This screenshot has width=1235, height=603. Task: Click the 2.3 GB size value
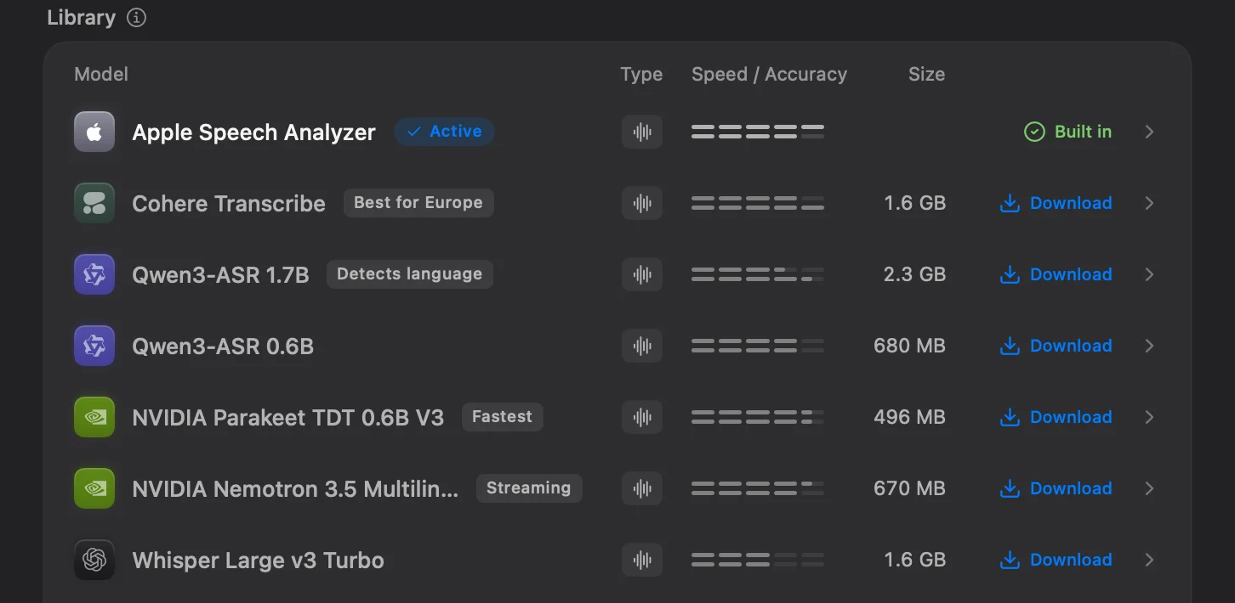914,274
